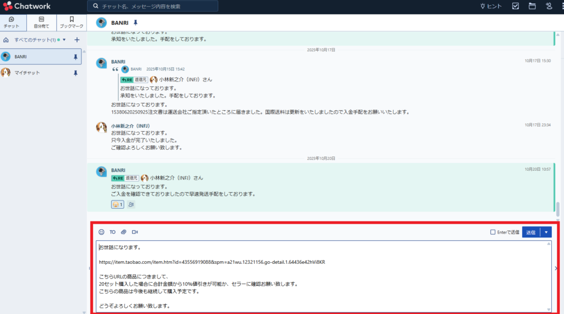Open task management checkmark icon in header

click(x=516, y=6)
